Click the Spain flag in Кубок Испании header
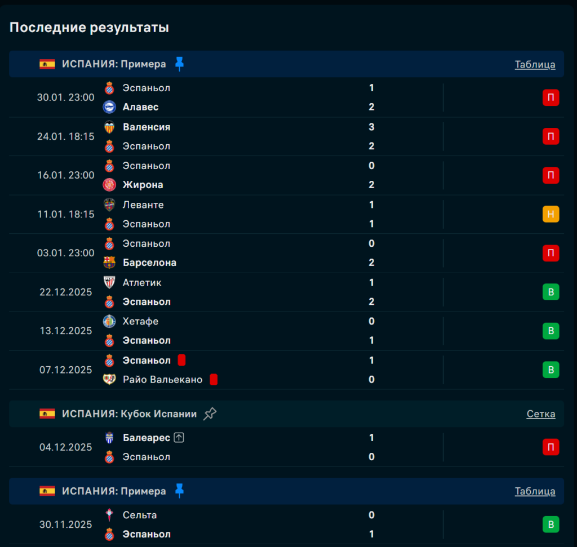The image size is (577, 547). coord(47,414)
